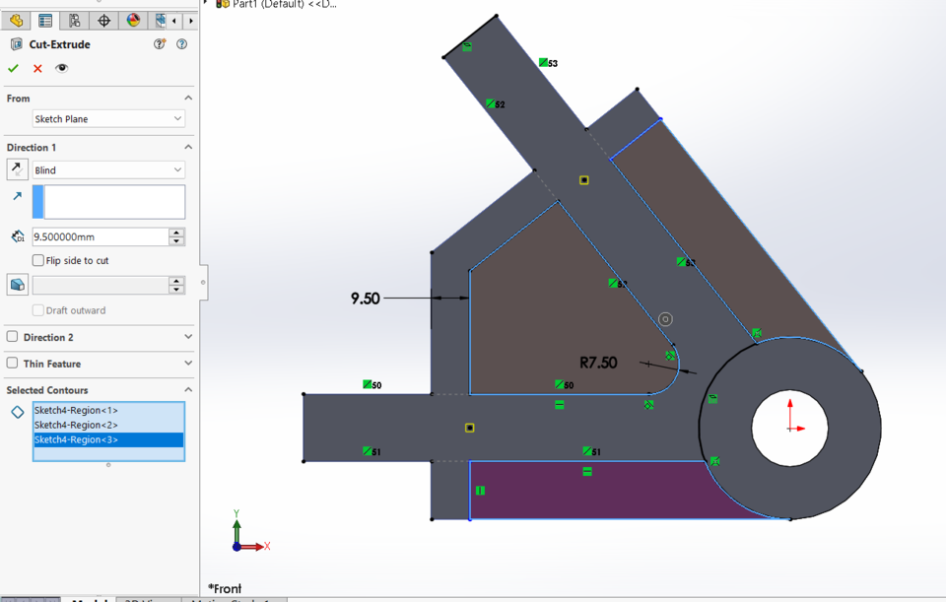The width and height of the screenshot is (946, 602).
Task: Toggle the preview eye icon
Action: (x=61, y=68)
